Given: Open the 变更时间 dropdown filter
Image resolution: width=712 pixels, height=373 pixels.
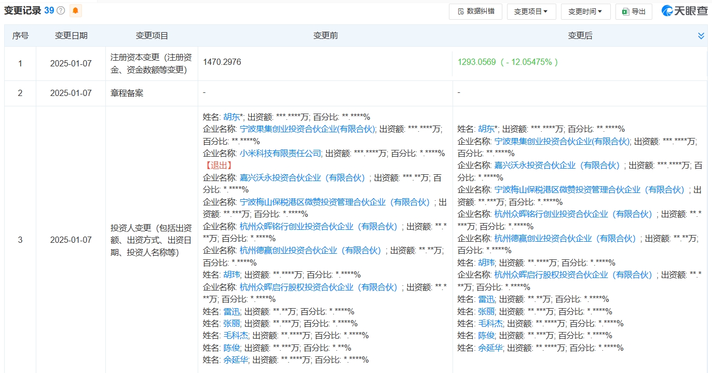Looking at the screenshot, I should pyautogui.click(x=585, y=11).
